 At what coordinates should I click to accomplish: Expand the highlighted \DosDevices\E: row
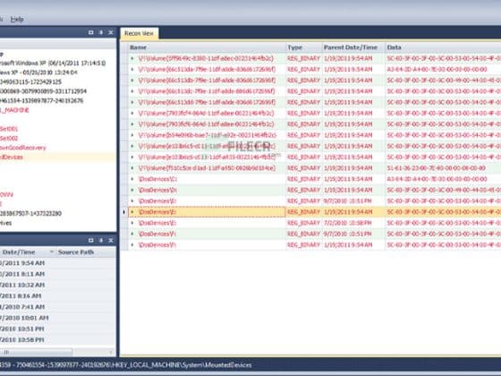tap(132, 212)
